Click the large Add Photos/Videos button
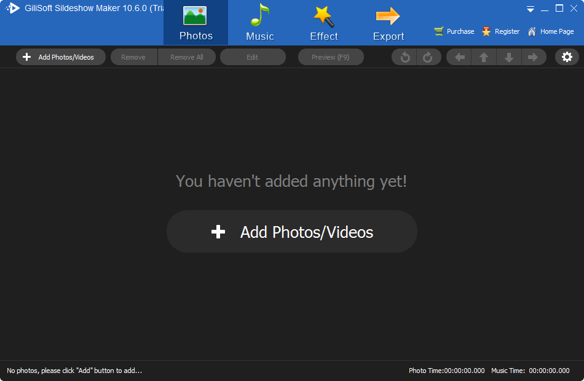The height and width of the screenshot is (381, 584). click(291, 232)
